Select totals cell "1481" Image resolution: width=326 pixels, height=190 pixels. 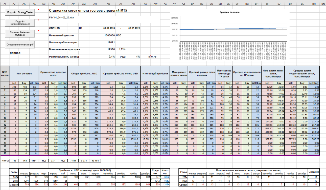(34, 161)
